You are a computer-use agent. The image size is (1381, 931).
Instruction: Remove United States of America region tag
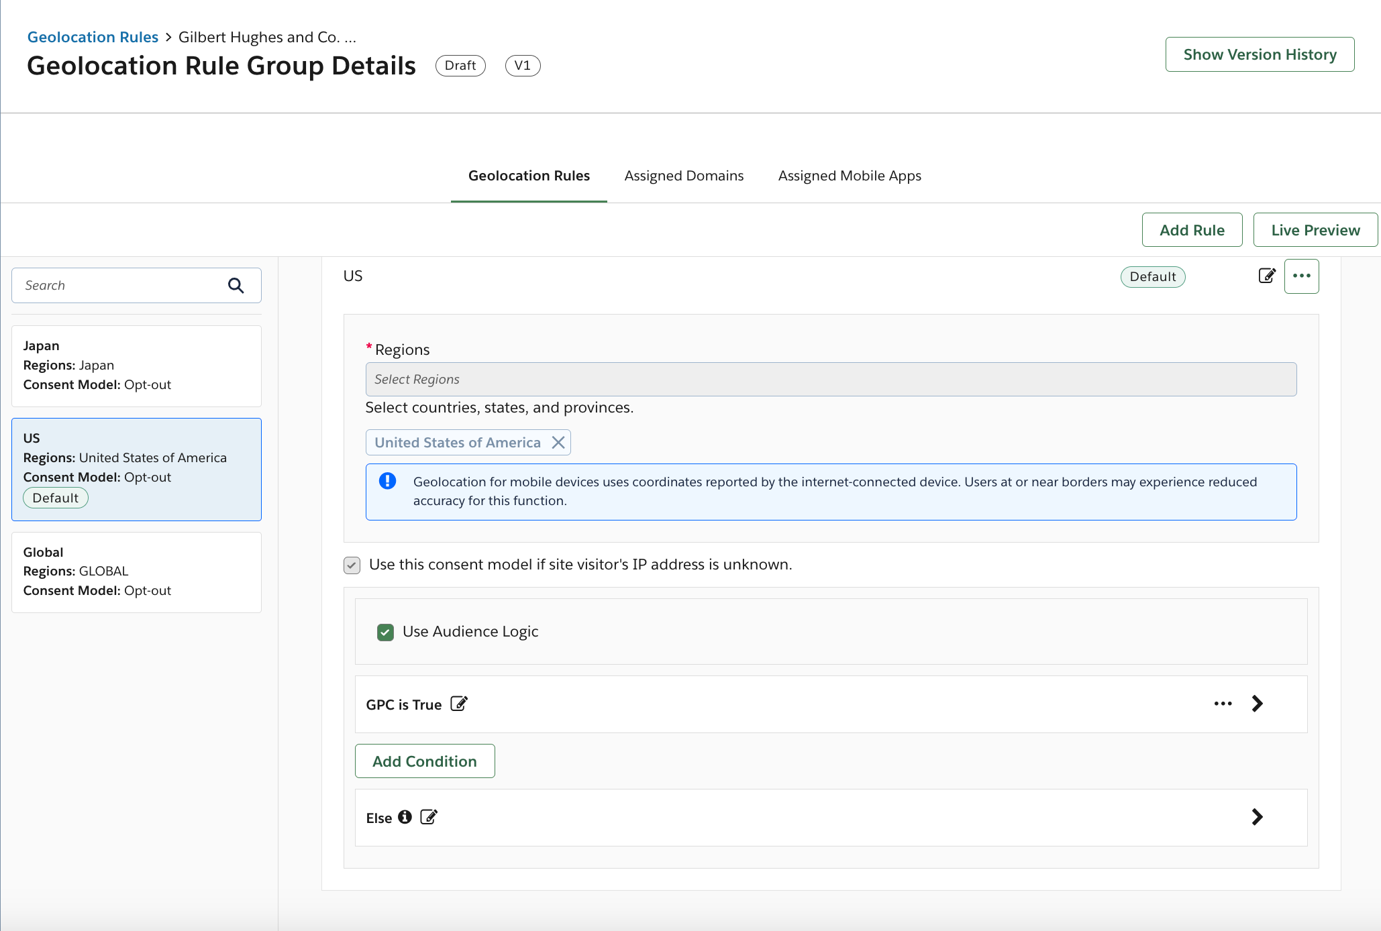pyautogui.click(x=558, y=443)
